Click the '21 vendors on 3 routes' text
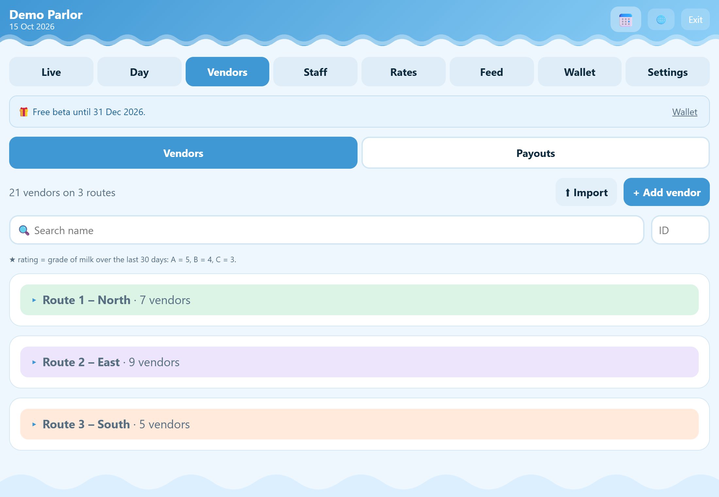 [62, 193]
